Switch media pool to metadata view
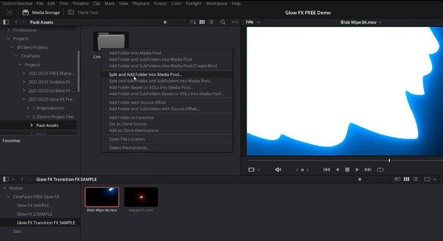This screenshot has width=443, height=241. (397, 179)
